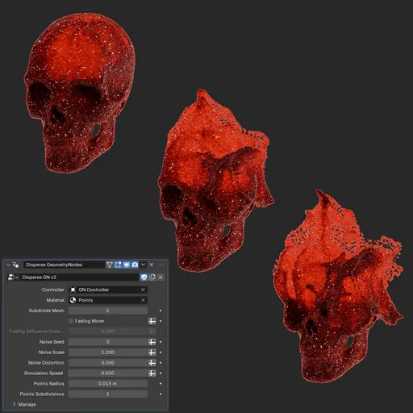Click the most-dispersed skull render

(x=338, y=286)
